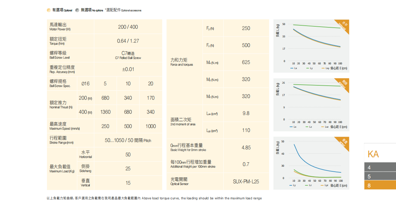Click the yellow Optional legend circle
This screenshot has height=205, width=396.
(49, 10)
